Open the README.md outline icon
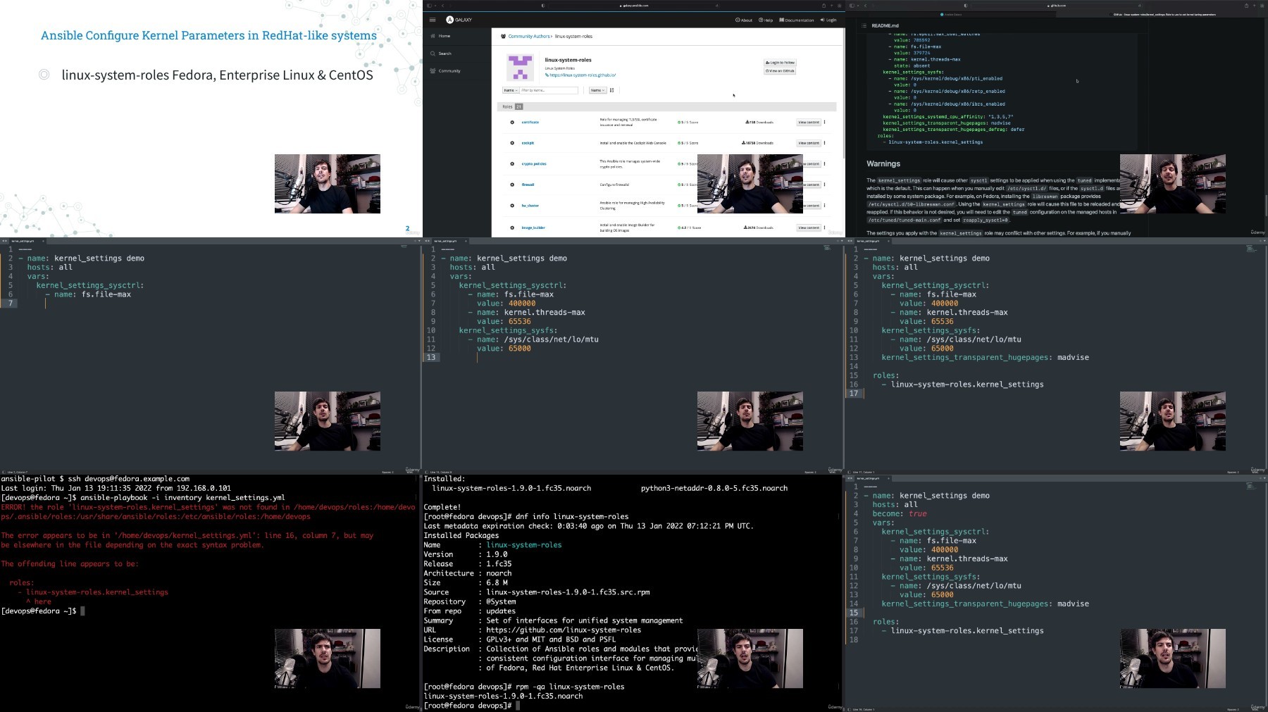The image size is (1268, 712). [x=864, y=25]
